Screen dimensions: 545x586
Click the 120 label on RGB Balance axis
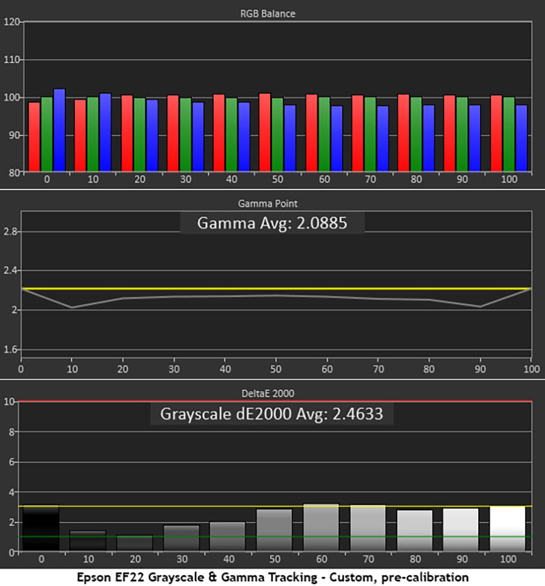(x=12, y=22)
